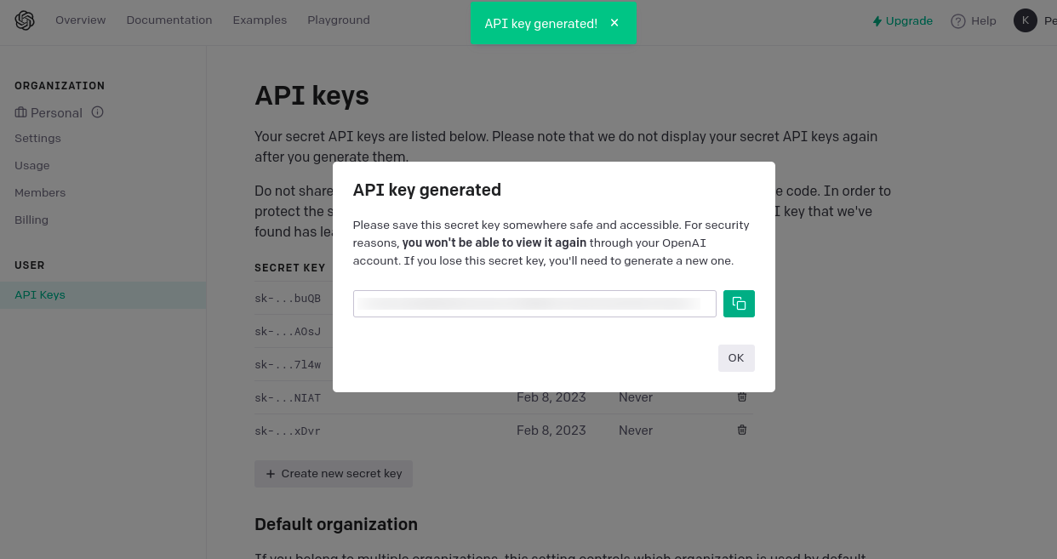Go to Members in sidebar
This screenshot has height=559, width=1057.
tap(40, 193)
